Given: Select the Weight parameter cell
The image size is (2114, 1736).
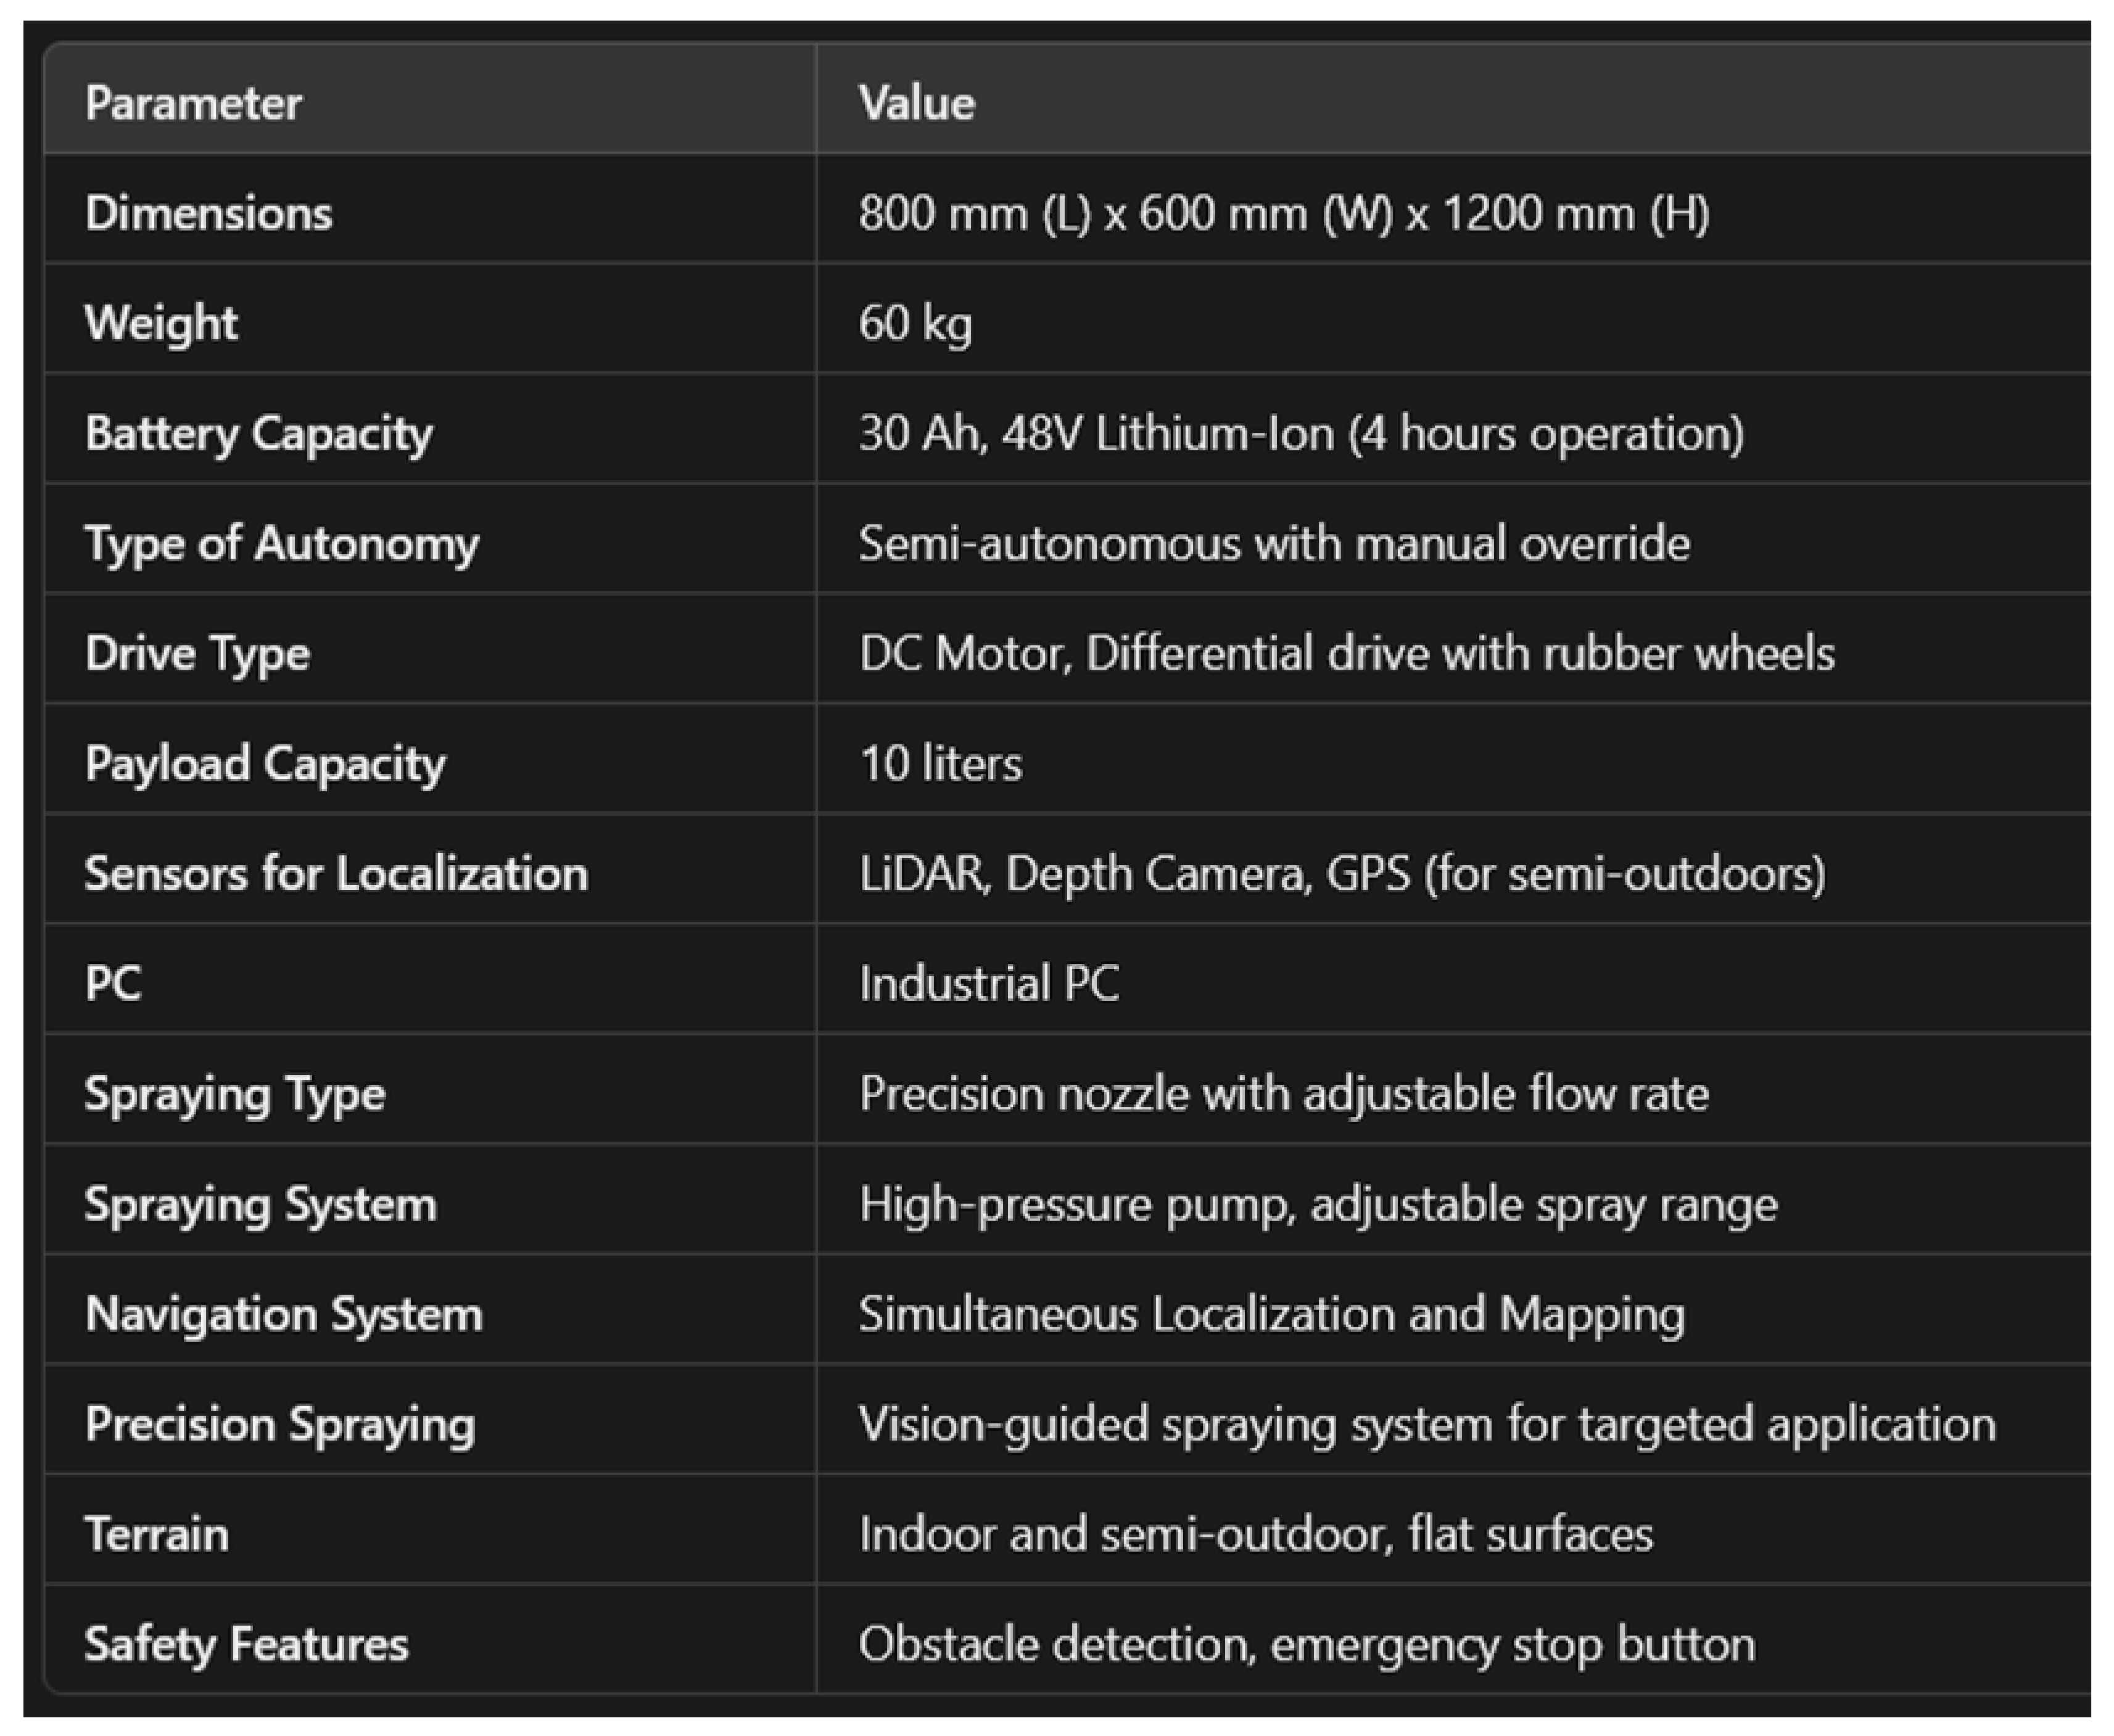Looking at the screenshot, I should point(161,323).
